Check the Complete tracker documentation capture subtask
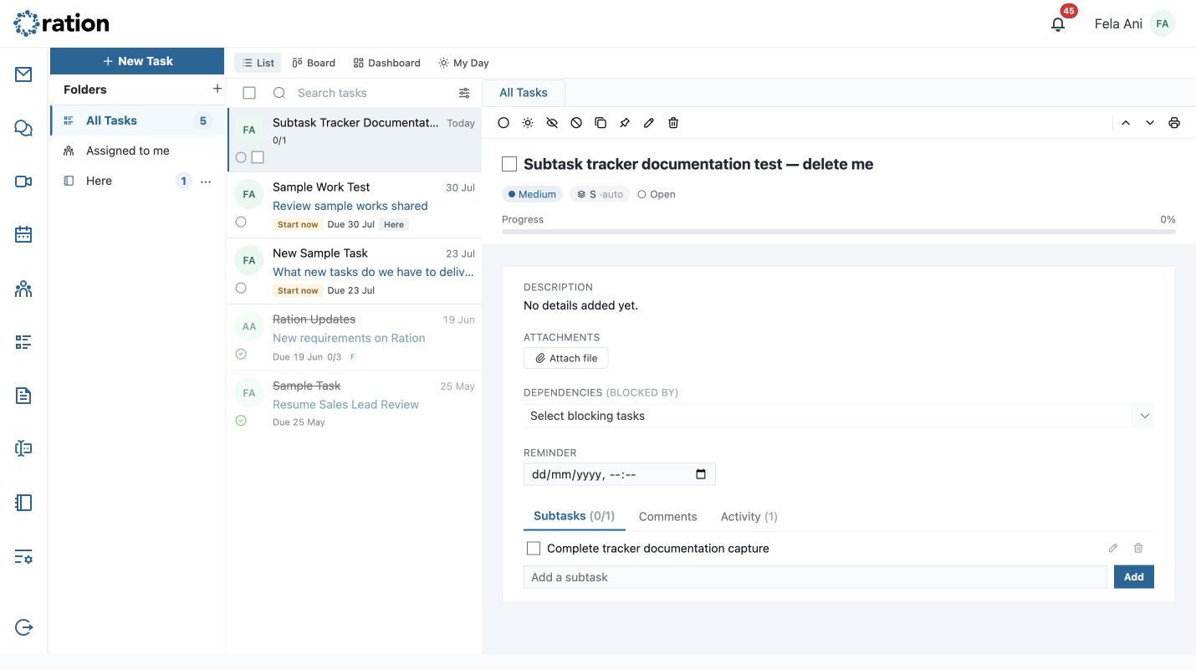This screenshot has height=670, width=1196. [x=534, y=549]
